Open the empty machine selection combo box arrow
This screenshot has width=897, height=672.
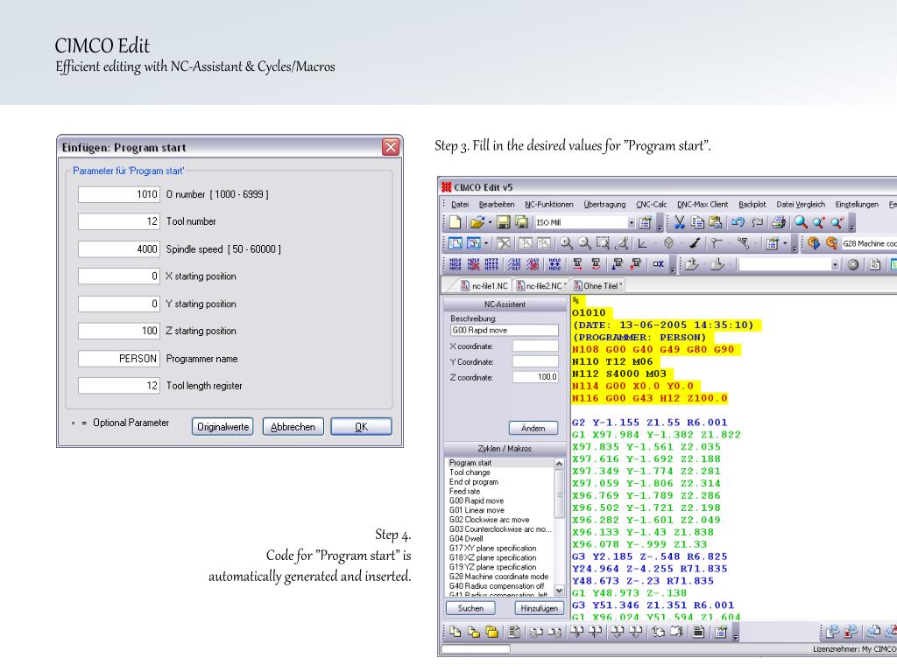pos(835,264)
